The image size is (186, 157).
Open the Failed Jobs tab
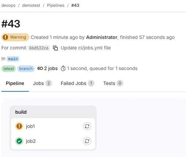(x=77, y=83)
